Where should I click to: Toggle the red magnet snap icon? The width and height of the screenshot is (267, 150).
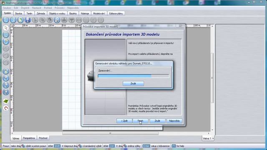pos(6,108)
